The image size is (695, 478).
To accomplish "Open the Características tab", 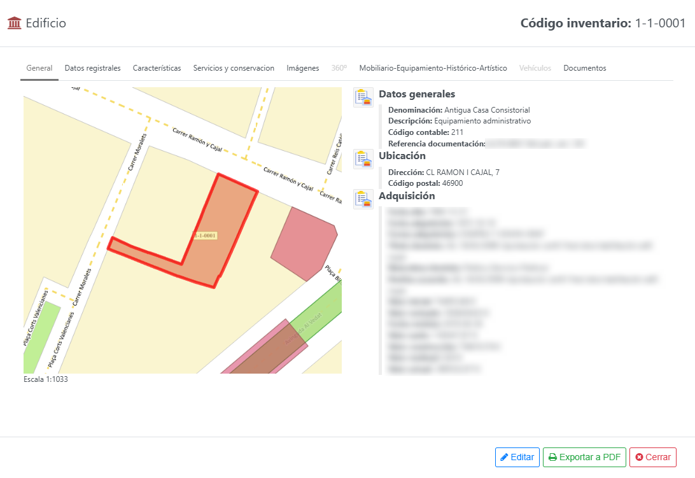I will point(157,68).
